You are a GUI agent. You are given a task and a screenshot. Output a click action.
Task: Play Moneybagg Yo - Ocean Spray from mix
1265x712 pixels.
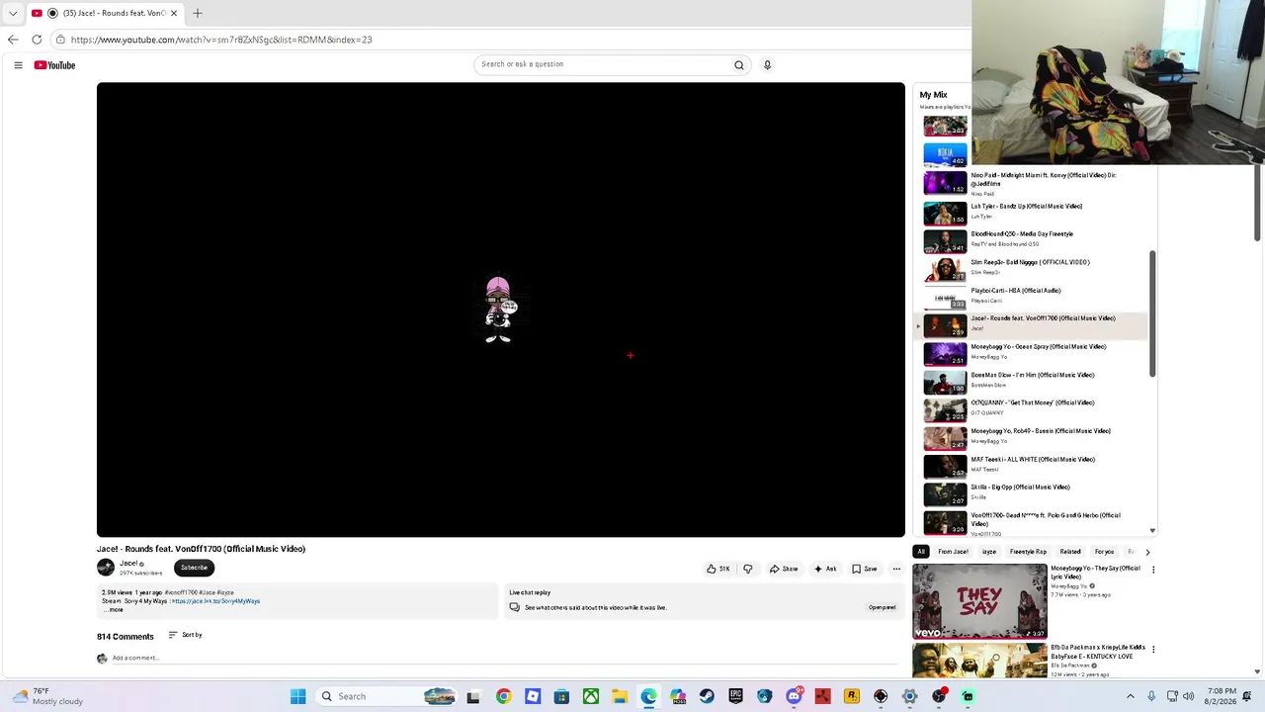coord(1034,353)
